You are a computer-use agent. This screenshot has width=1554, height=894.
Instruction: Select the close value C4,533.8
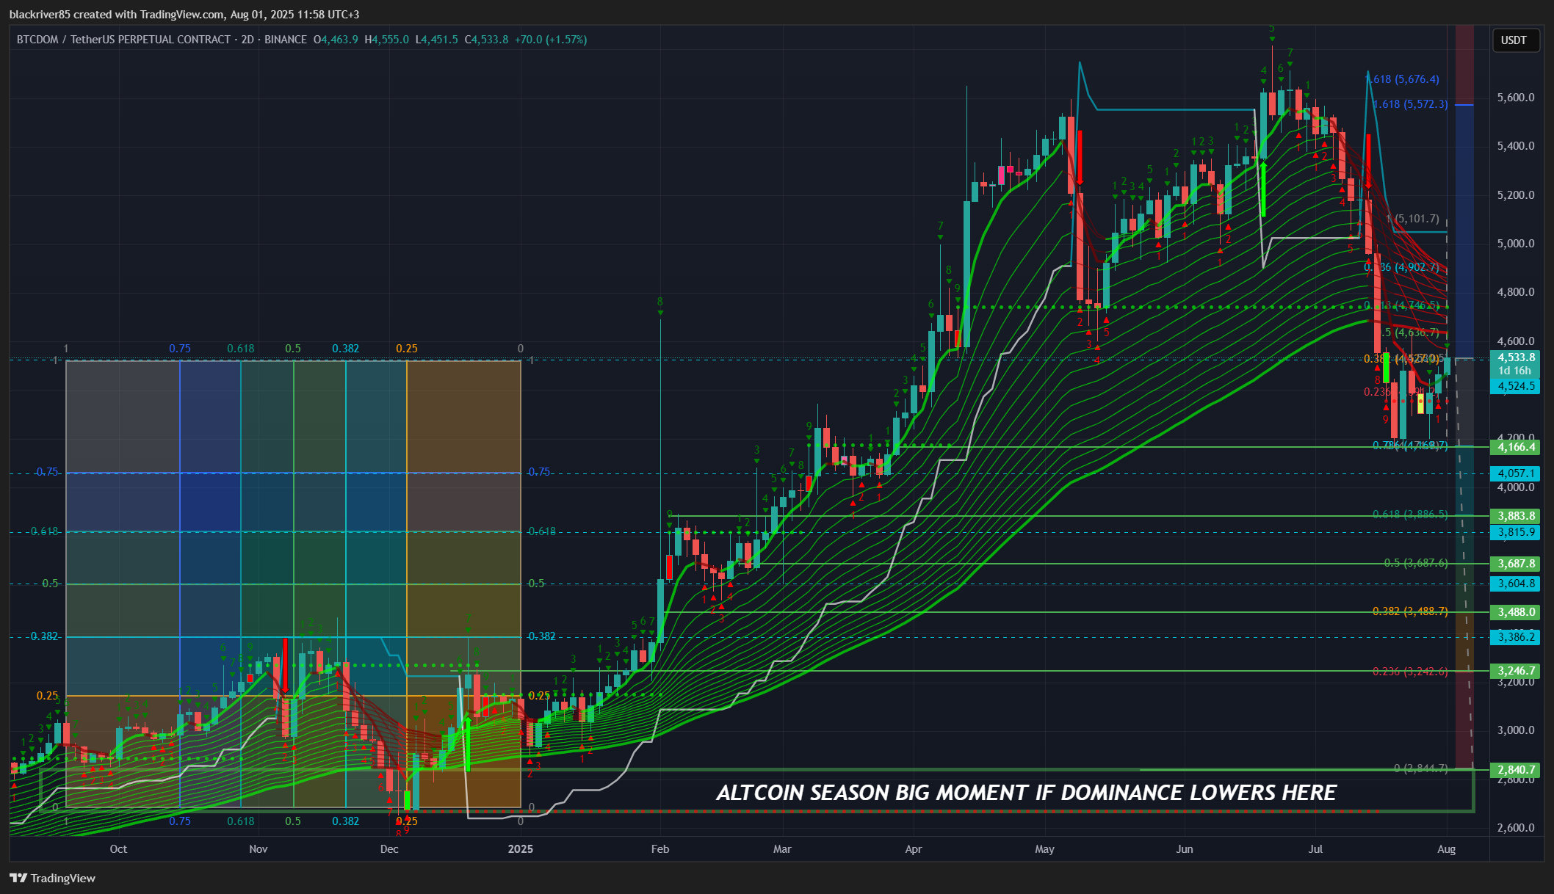[x=486, y=40]
